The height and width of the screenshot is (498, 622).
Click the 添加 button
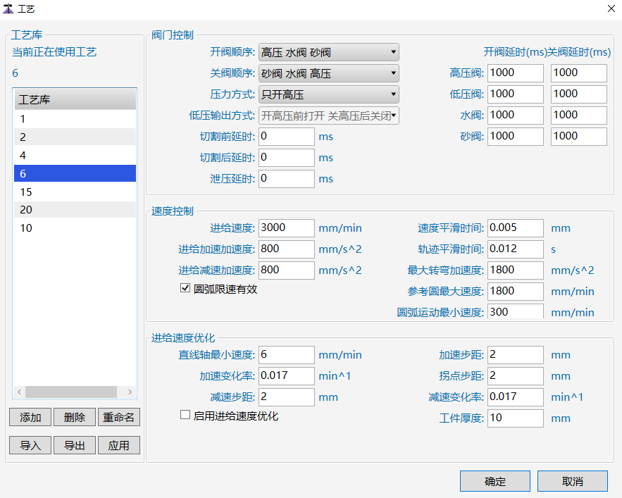pos(30,417)
